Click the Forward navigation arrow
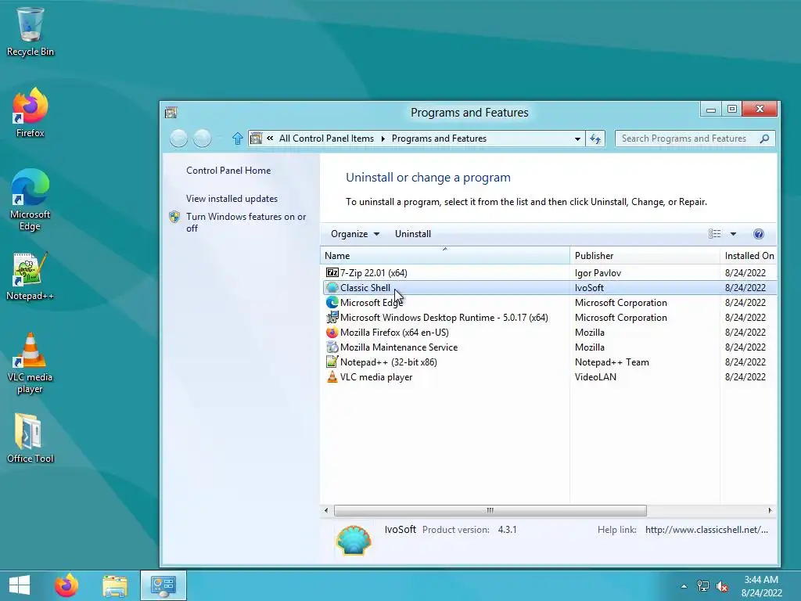The image size is (801, 601). pos(203,138)
